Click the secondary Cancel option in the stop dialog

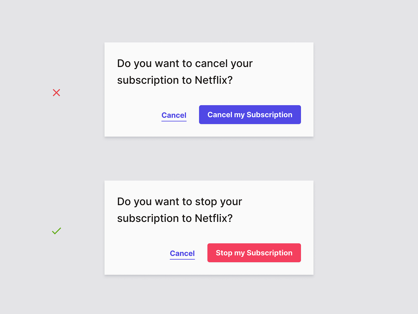click(182, 253)
